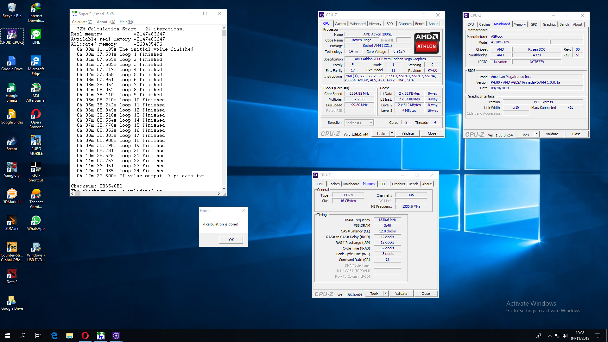The width and height of the screenshot is (608, 342).
Task: Open Google Docs desktop shortcut
Action: coord(12,63)
